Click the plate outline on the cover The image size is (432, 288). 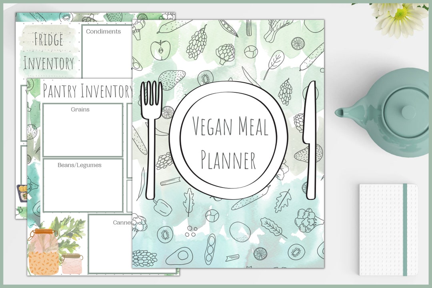(228, 140)
